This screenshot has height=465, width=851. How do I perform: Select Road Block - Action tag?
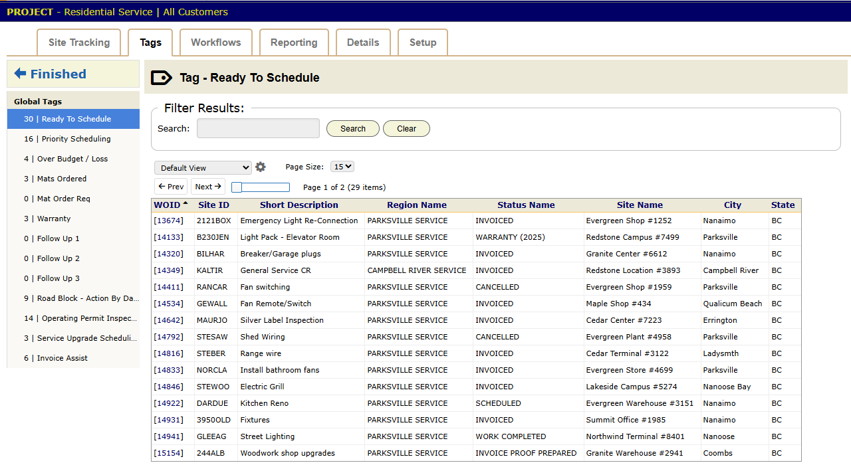[73, 298]
